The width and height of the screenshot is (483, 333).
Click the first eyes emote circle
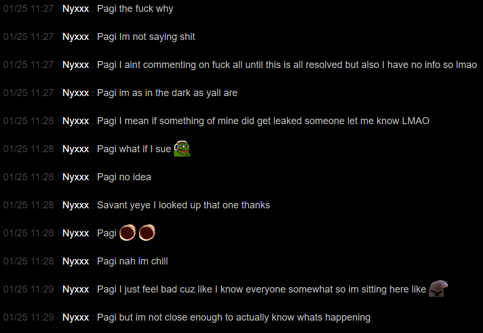(128, 233)
